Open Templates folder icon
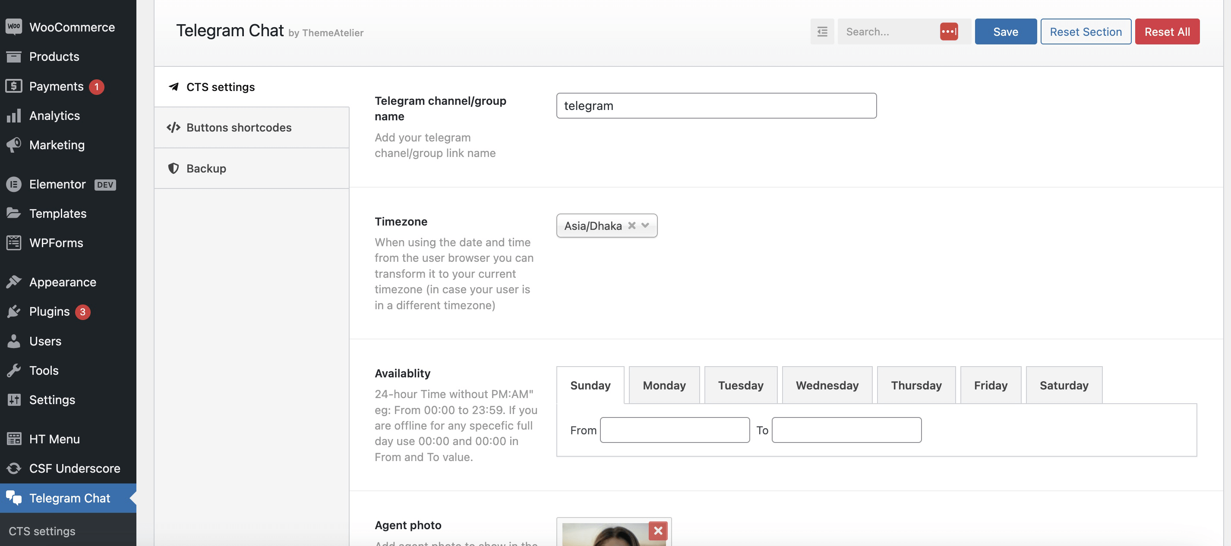1231x546 pixels. [14, 213]
